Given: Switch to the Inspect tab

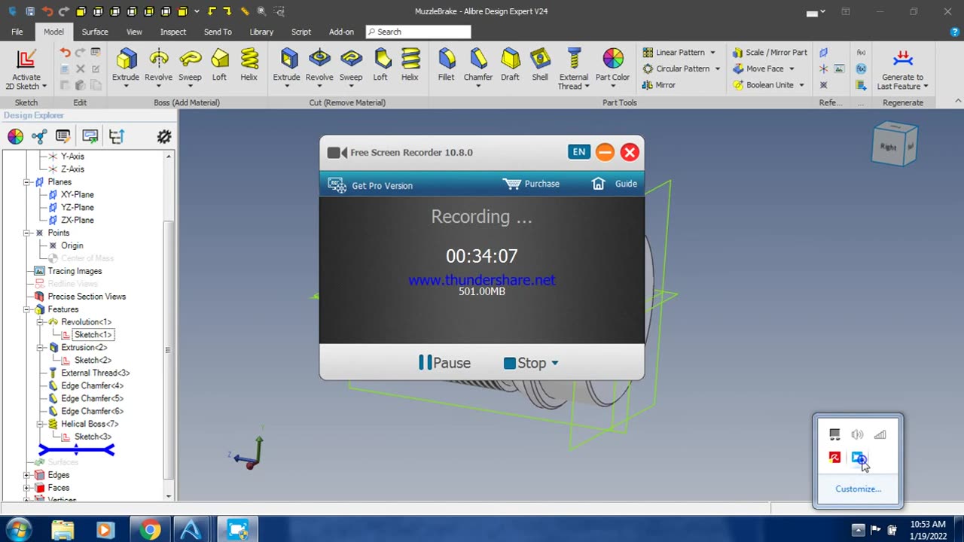Looking at the screenshot, I should pos(173,32).
